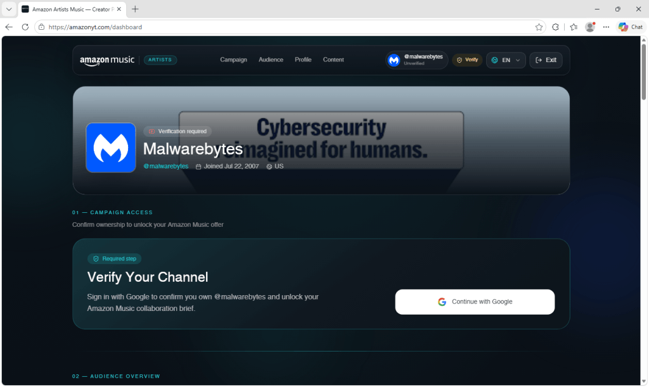Go back with the browser back arrow
649x387 pixels.
(9, 27)
